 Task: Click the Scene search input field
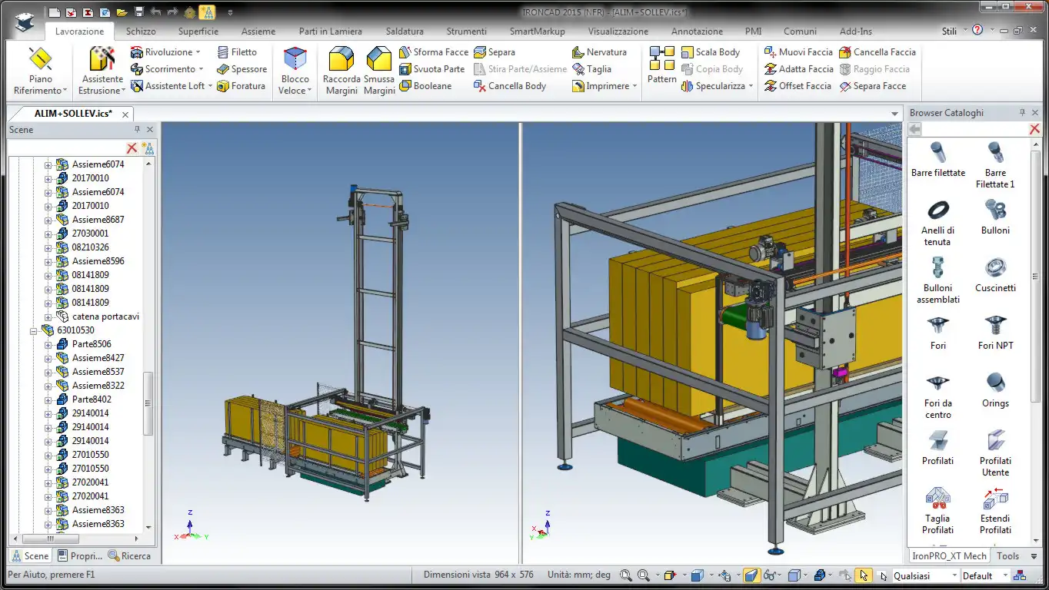tap(65, 147)
